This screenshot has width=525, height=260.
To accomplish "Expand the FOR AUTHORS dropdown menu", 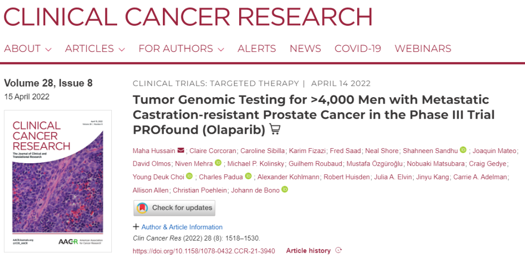I will click(181, 49).
